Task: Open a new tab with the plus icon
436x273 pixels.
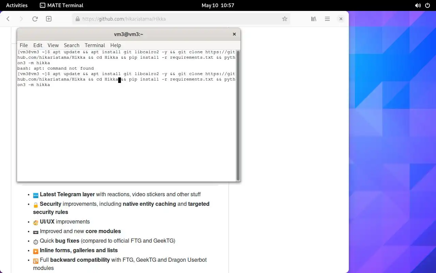Action: click(49, 19)
